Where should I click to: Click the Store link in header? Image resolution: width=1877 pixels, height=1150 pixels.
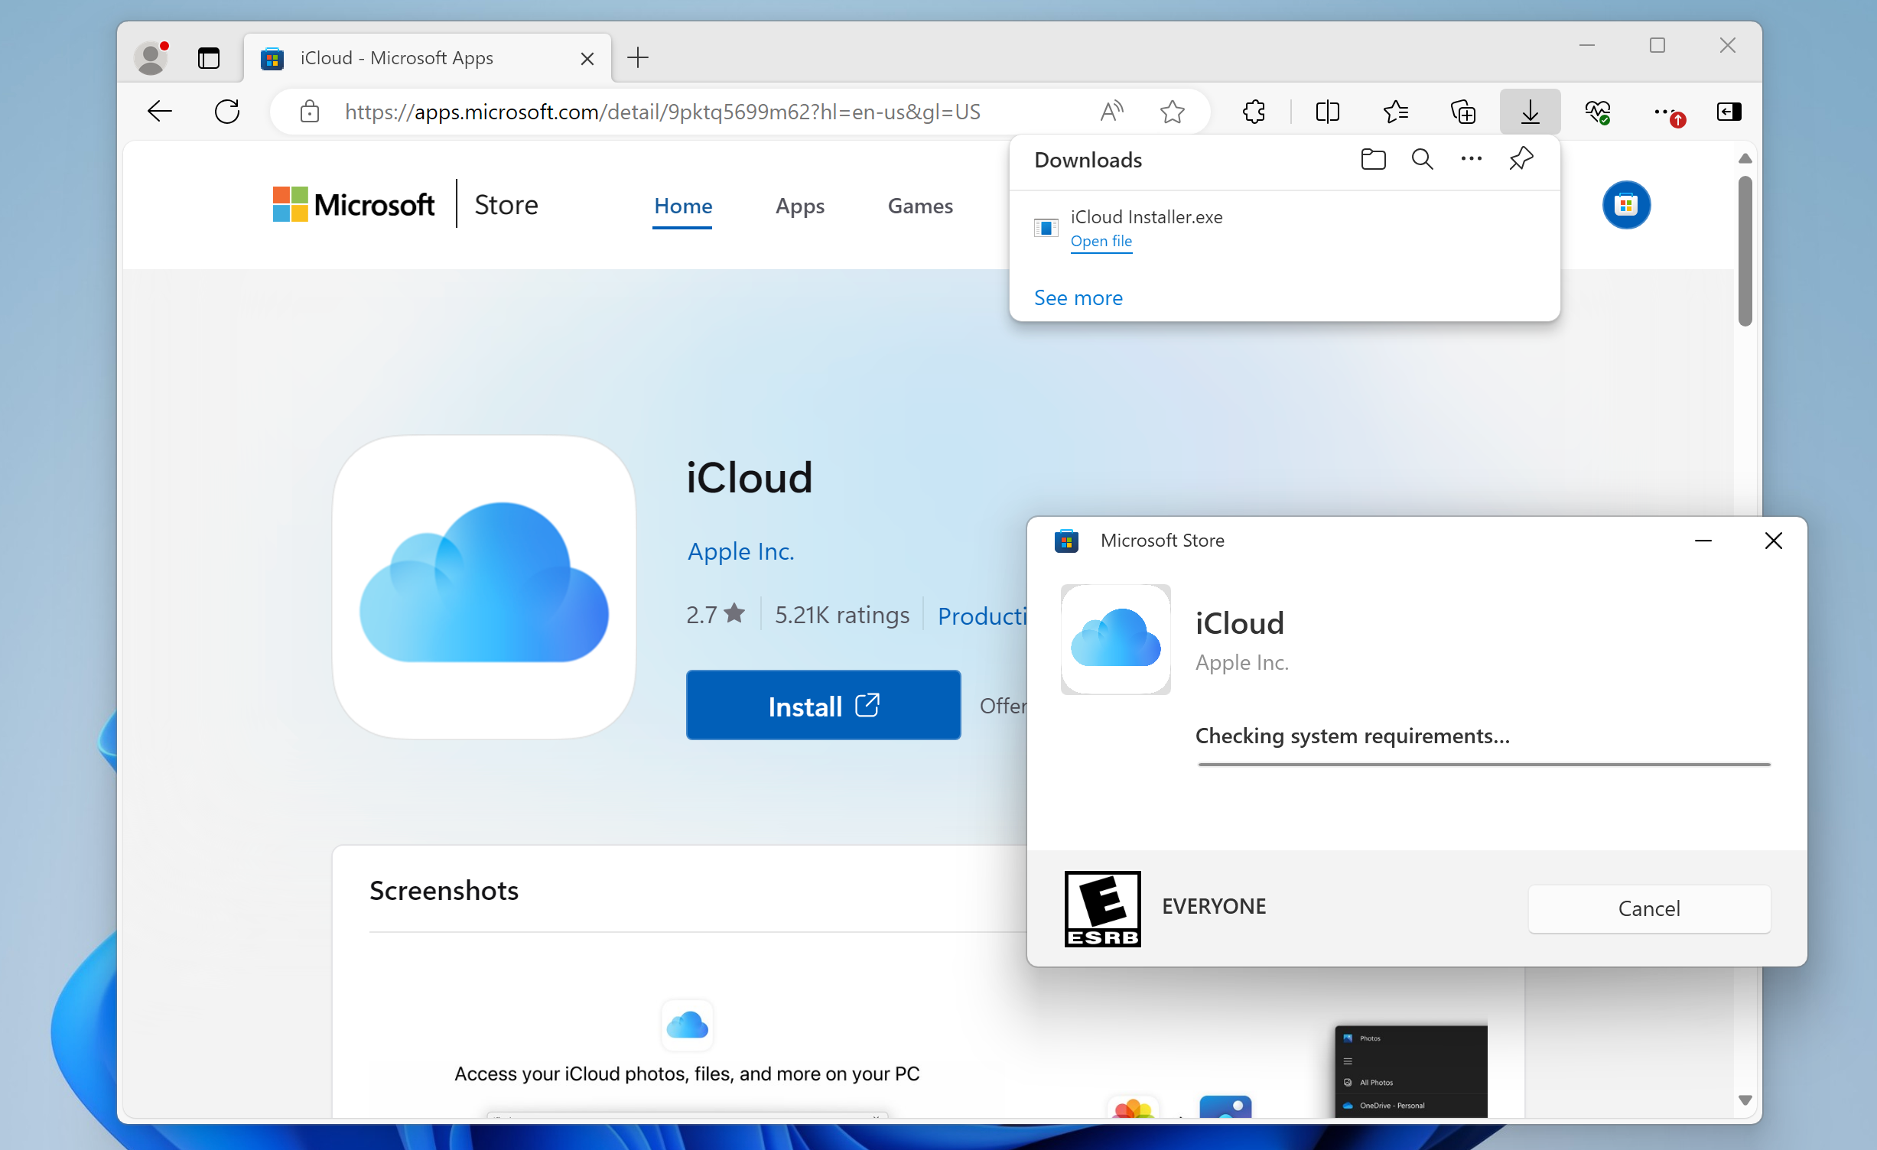click(506, 205)
